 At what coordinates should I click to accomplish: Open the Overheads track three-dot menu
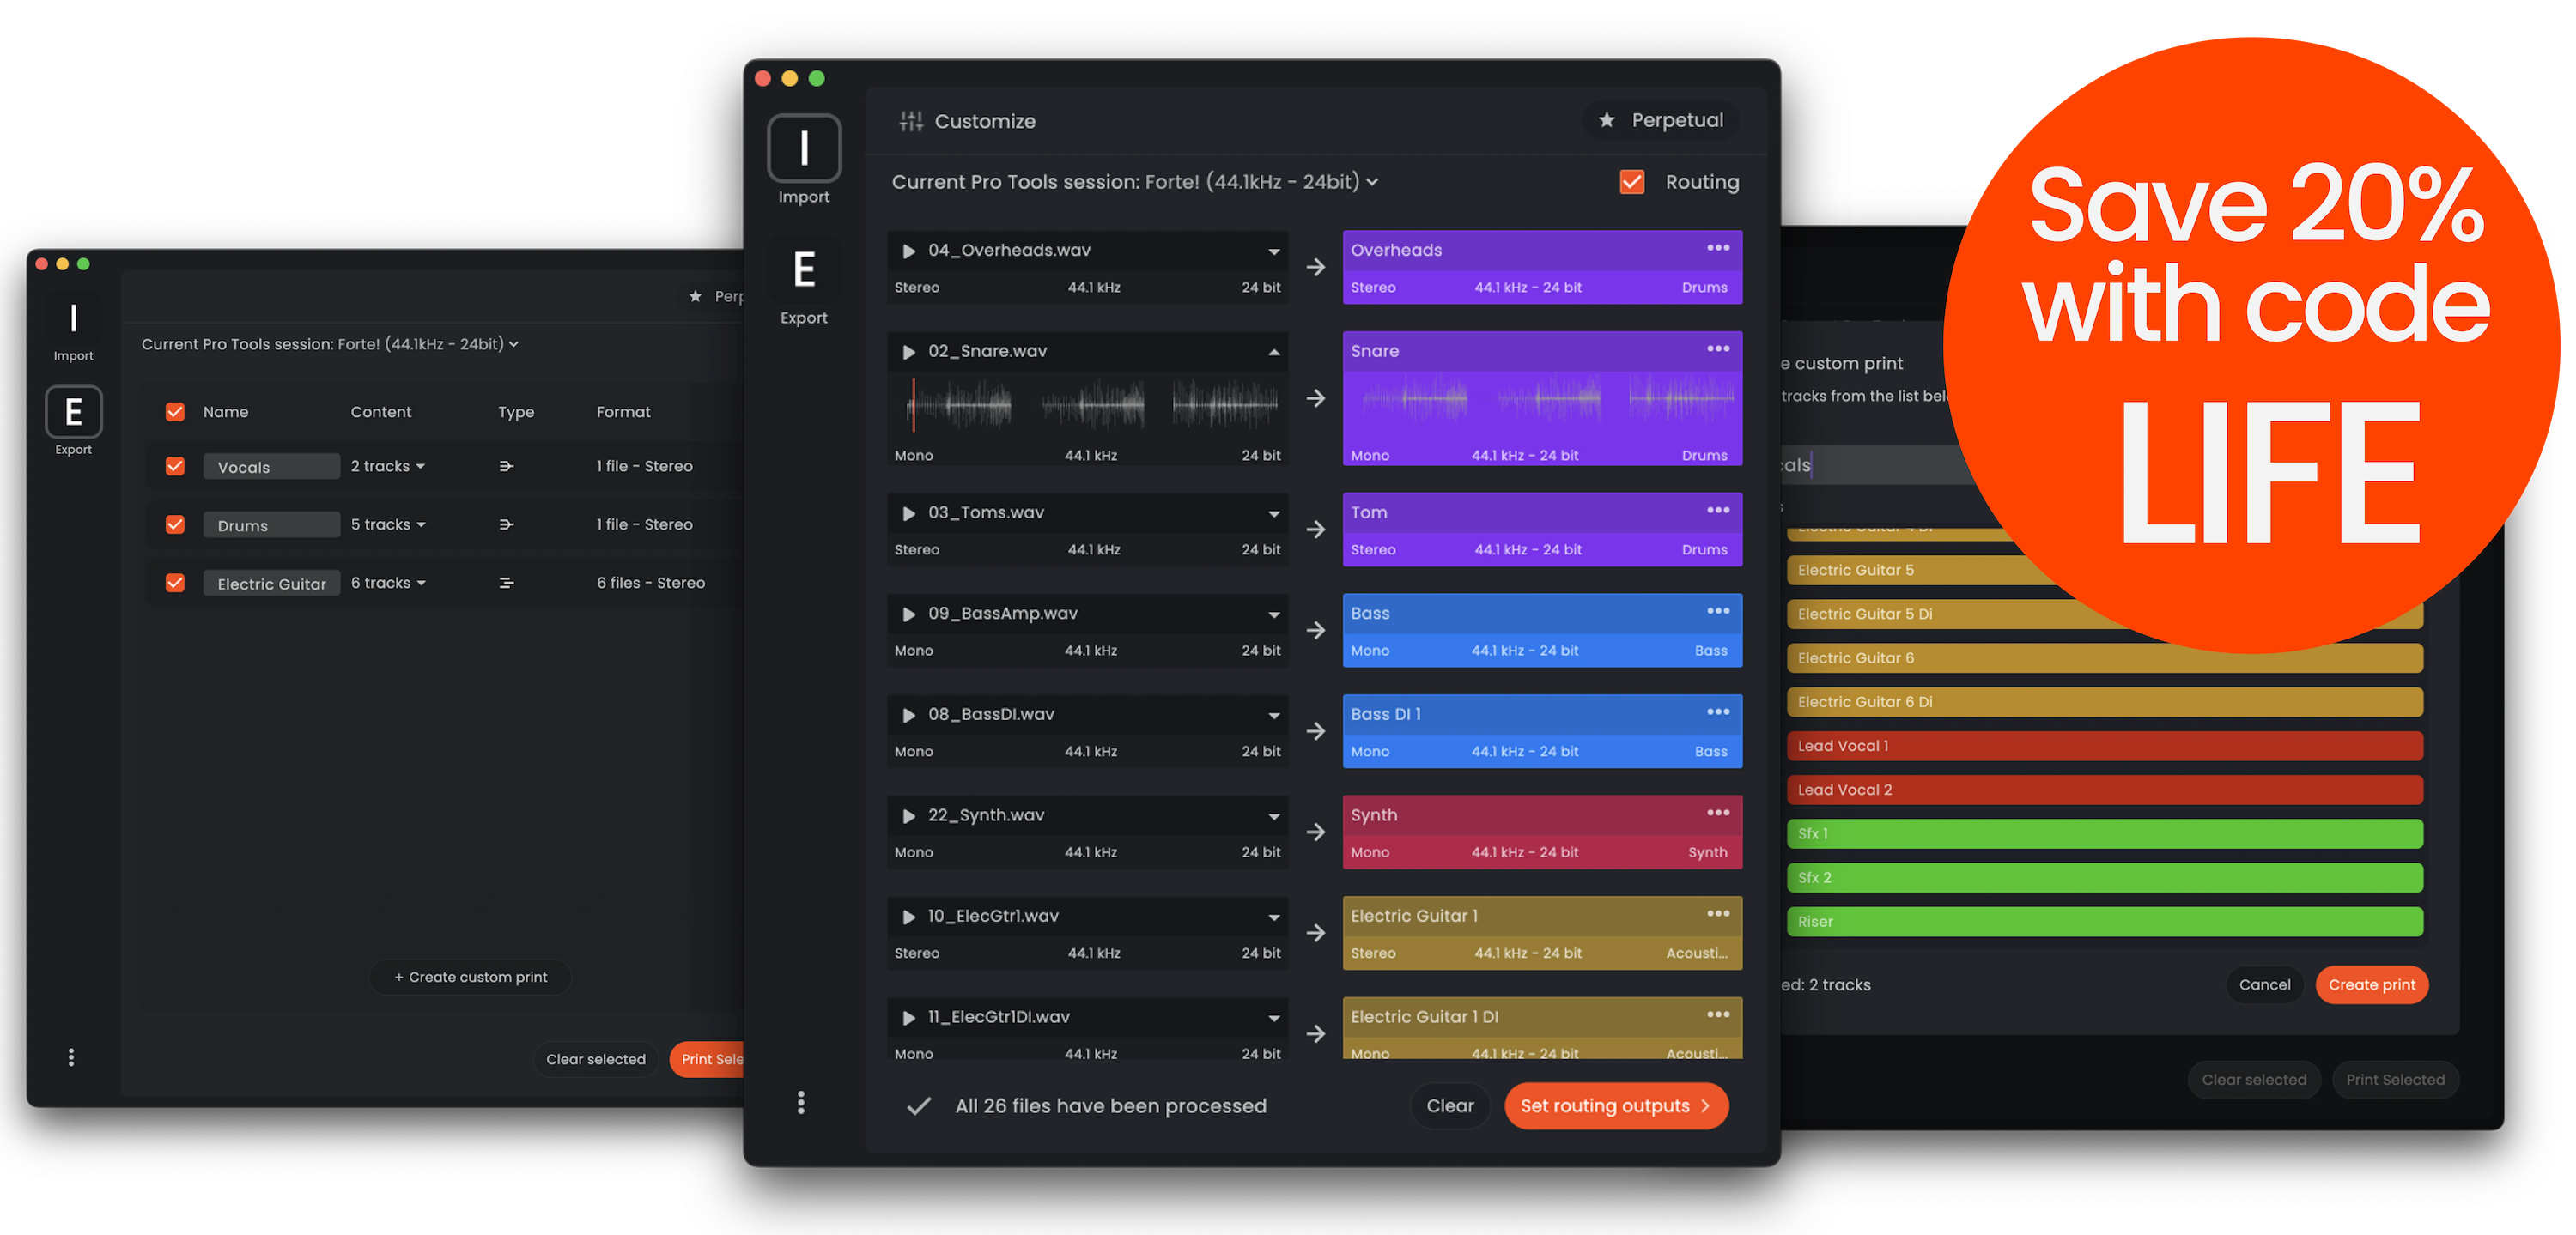1717,248
